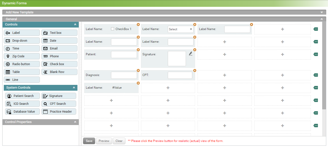This screenshot has height=147, width=328.
Task: Add the Table control
Action: [x=22, y=72]
